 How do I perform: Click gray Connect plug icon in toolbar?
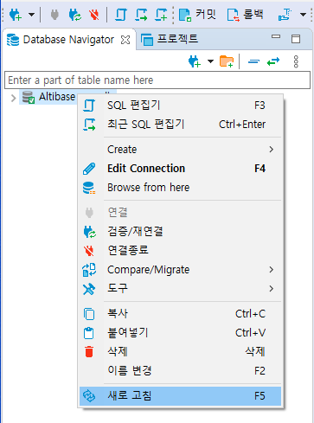click(54, 15)
